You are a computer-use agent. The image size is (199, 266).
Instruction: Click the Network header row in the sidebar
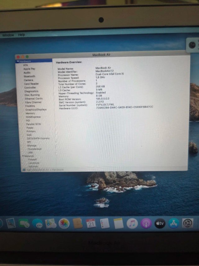(x=39, y=156)
